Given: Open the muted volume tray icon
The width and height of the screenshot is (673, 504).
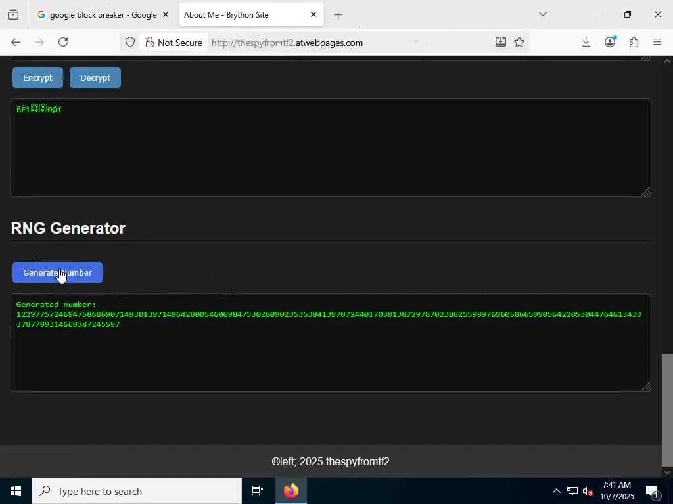Looking at the screenshot, I should [x=588, y=491].
